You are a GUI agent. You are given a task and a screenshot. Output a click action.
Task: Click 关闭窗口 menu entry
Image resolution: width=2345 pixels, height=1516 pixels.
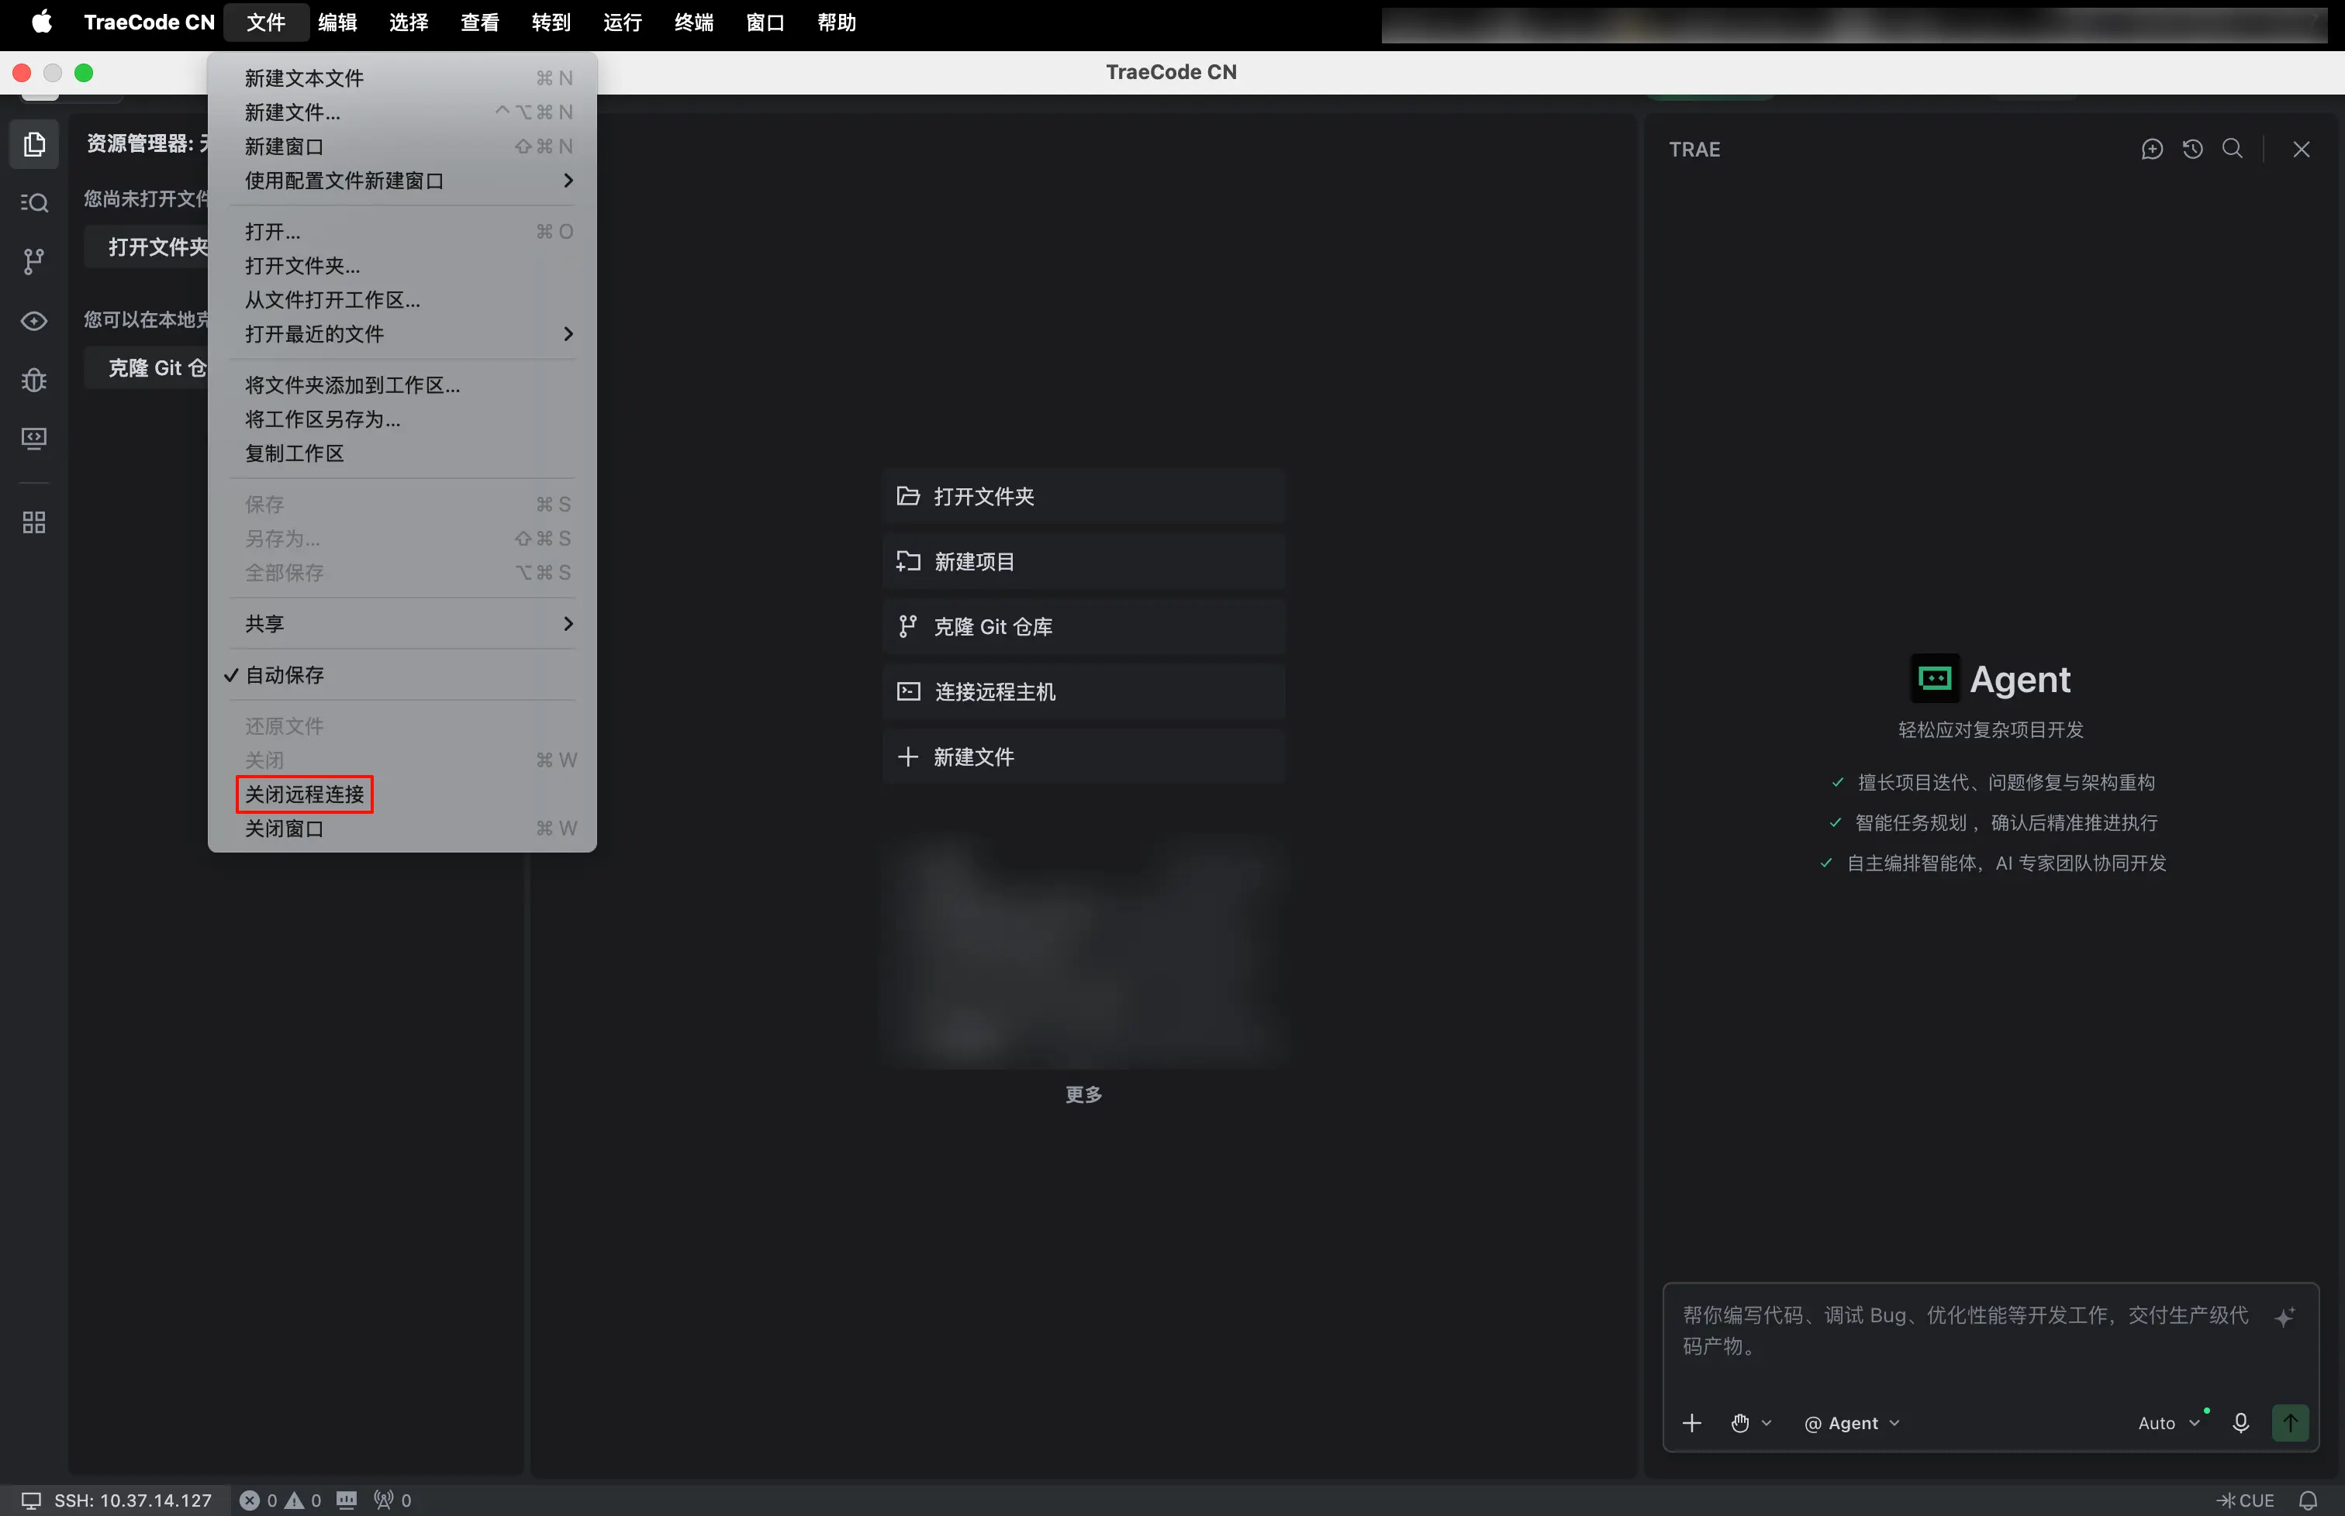pyautogui.click(x=402, y=829)
